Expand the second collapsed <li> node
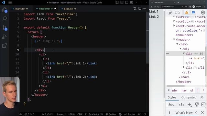Image resolution: width=207 pixels, height=116 pixels. [x=184, y=67]
